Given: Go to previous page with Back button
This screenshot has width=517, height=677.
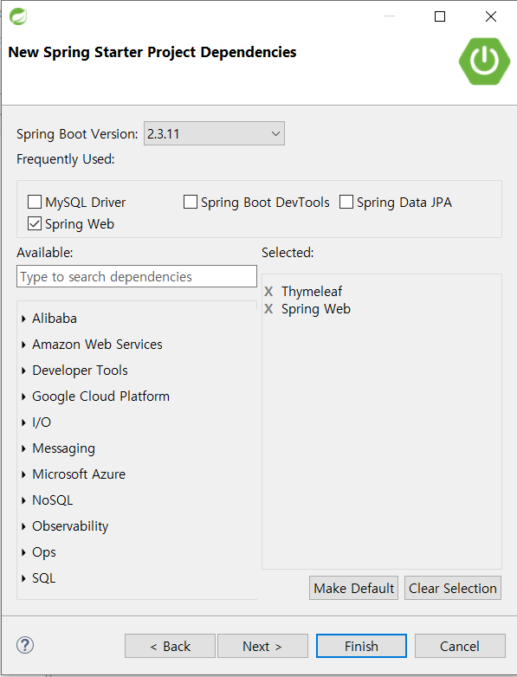Looking at the screenshot, I should click(x=171, y=646).
